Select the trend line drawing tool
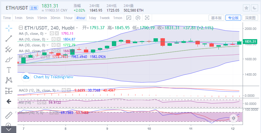 click(9, 39)
